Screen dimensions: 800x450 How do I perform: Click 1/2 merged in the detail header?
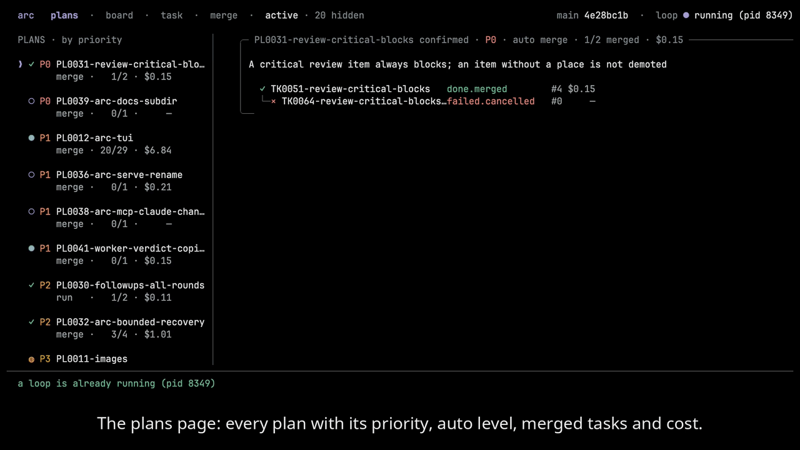point(611,39)
